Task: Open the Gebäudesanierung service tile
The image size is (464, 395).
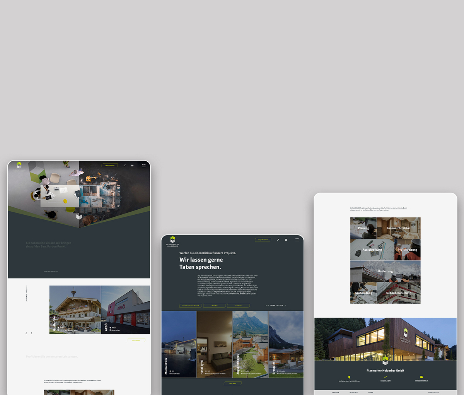Action: pyautogui.click(x=399, y=293)
